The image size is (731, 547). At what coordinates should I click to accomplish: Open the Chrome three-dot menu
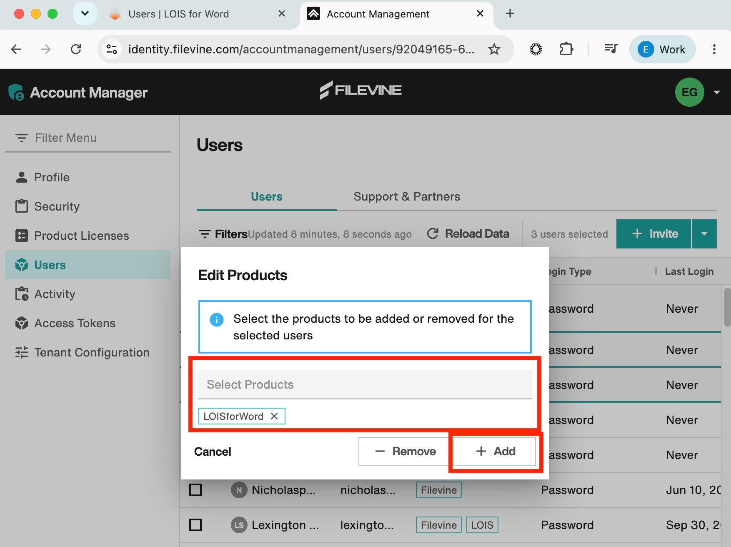click(714, 49)
